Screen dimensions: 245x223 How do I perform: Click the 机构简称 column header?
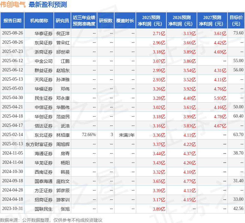point(39,21)
